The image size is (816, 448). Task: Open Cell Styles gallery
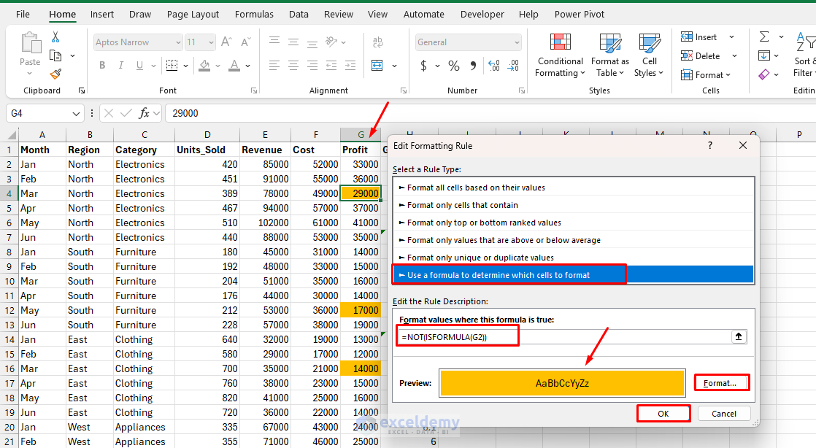click(649, 55)
